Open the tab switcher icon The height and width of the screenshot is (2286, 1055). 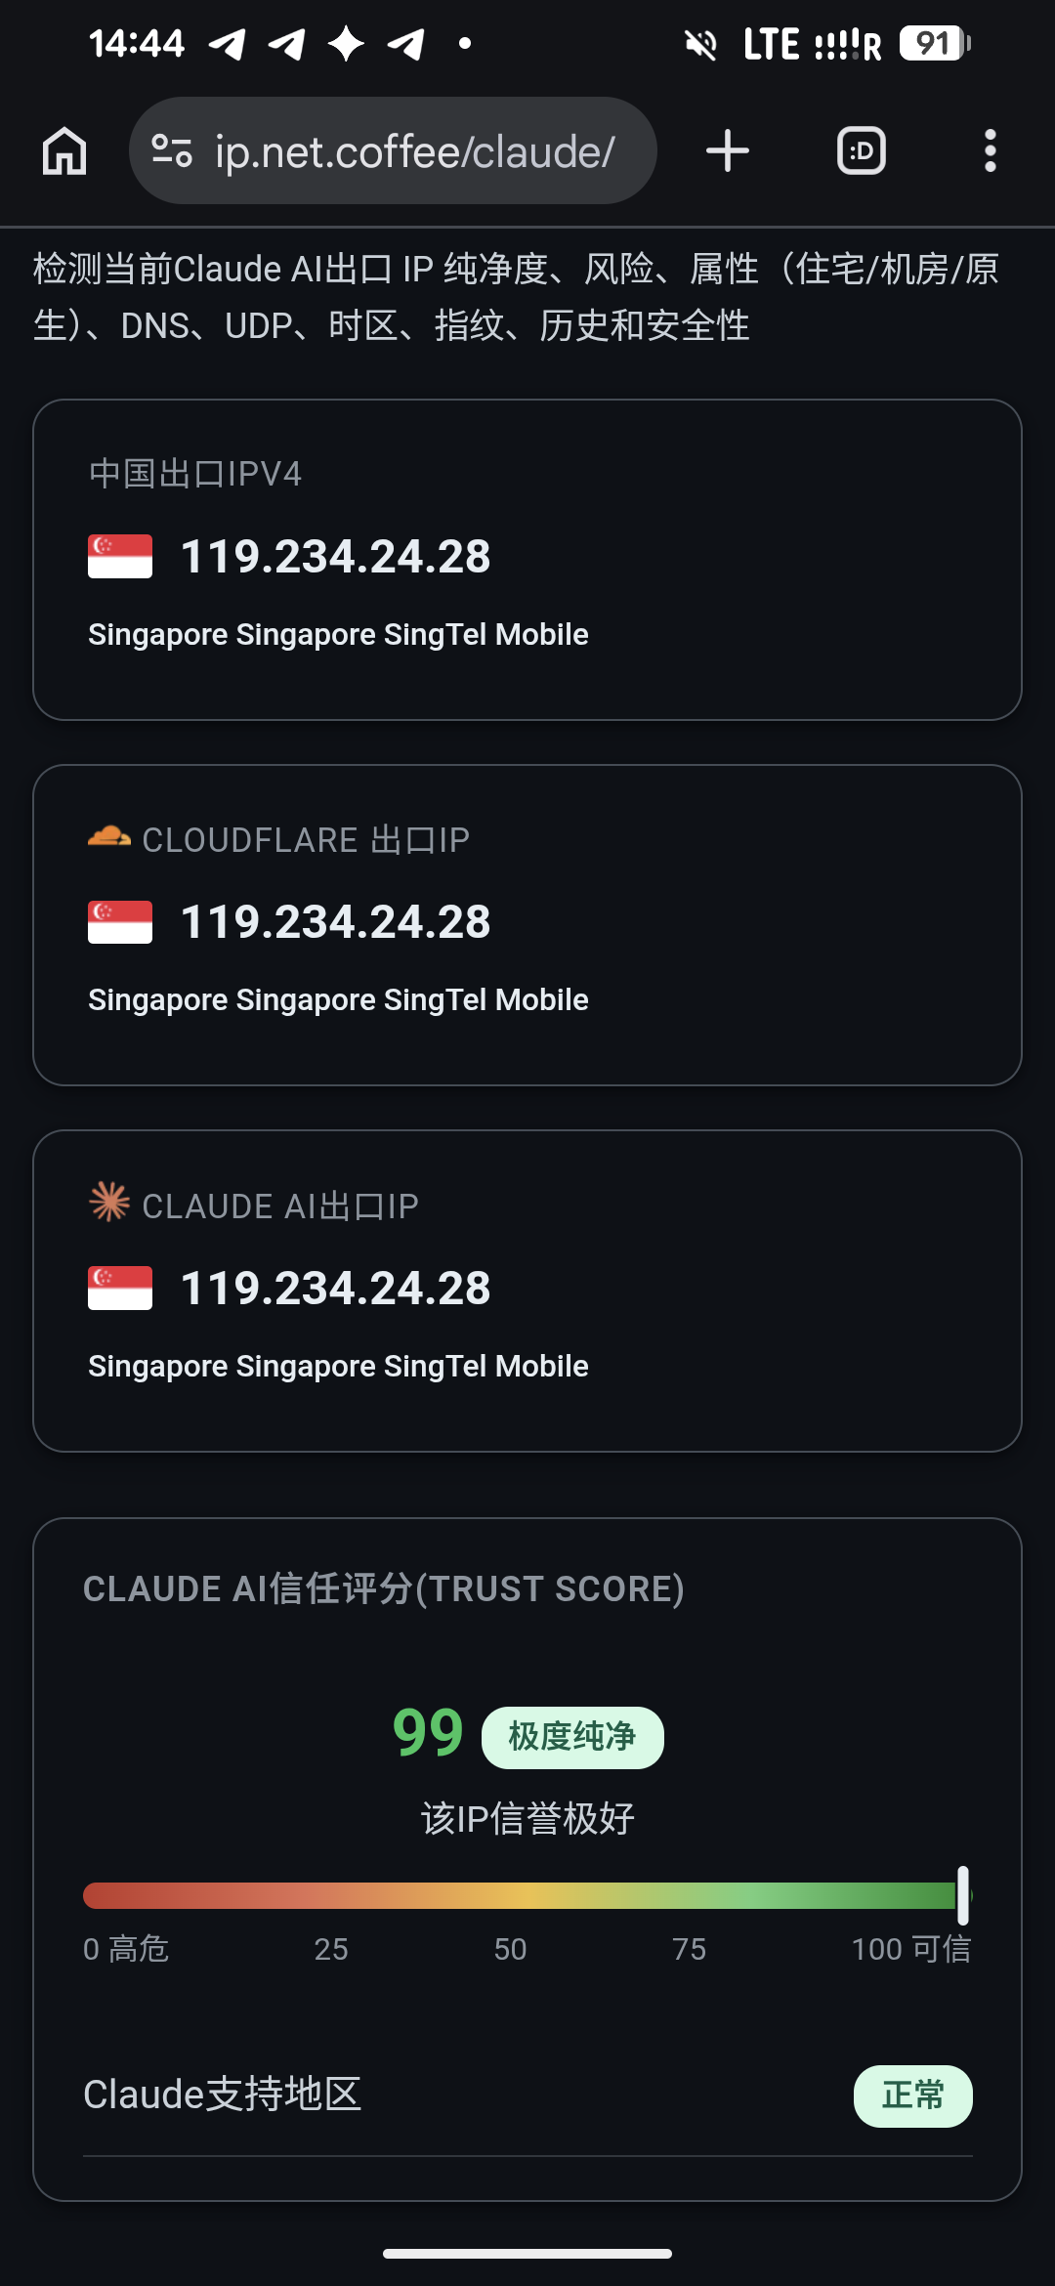(x=862, y=150)
